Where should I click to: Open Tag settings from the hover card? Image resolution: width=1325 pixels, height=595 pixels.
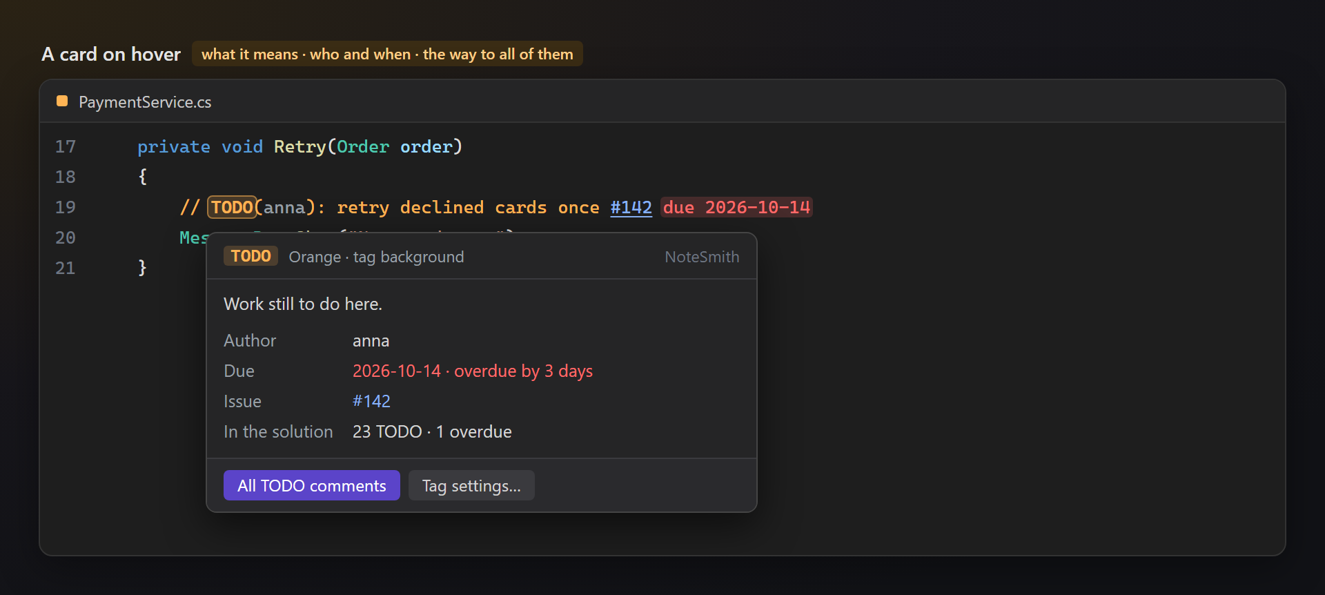[471, 485]
